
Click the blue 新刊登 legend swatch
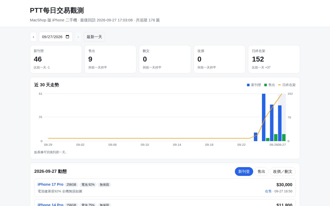248,85
